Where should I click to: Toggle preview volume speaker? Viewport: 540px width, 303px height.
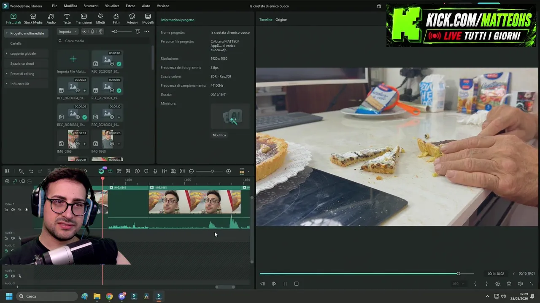(520, 284)
